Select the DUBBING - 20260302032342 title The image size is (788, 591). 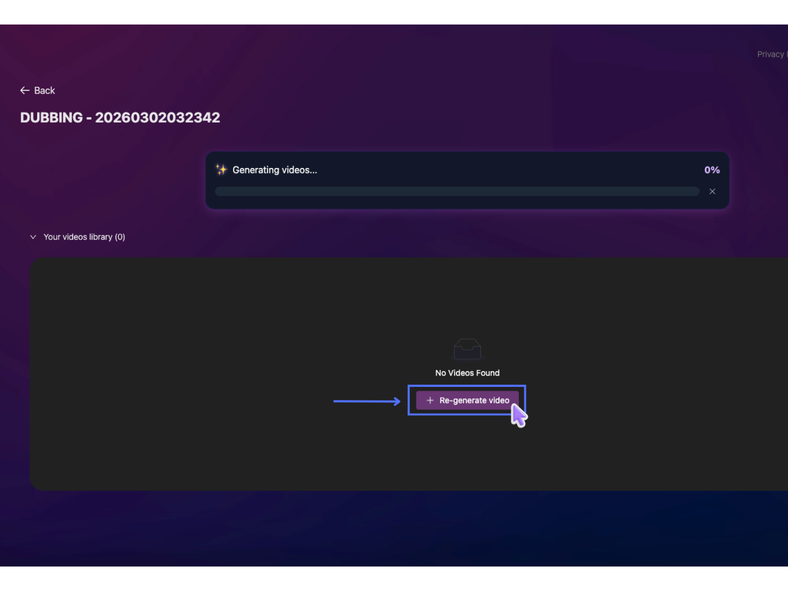pos(120,118)
